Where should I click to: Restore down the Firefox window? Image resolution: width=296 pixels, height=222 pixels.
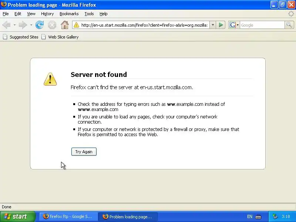coord(283,5)
